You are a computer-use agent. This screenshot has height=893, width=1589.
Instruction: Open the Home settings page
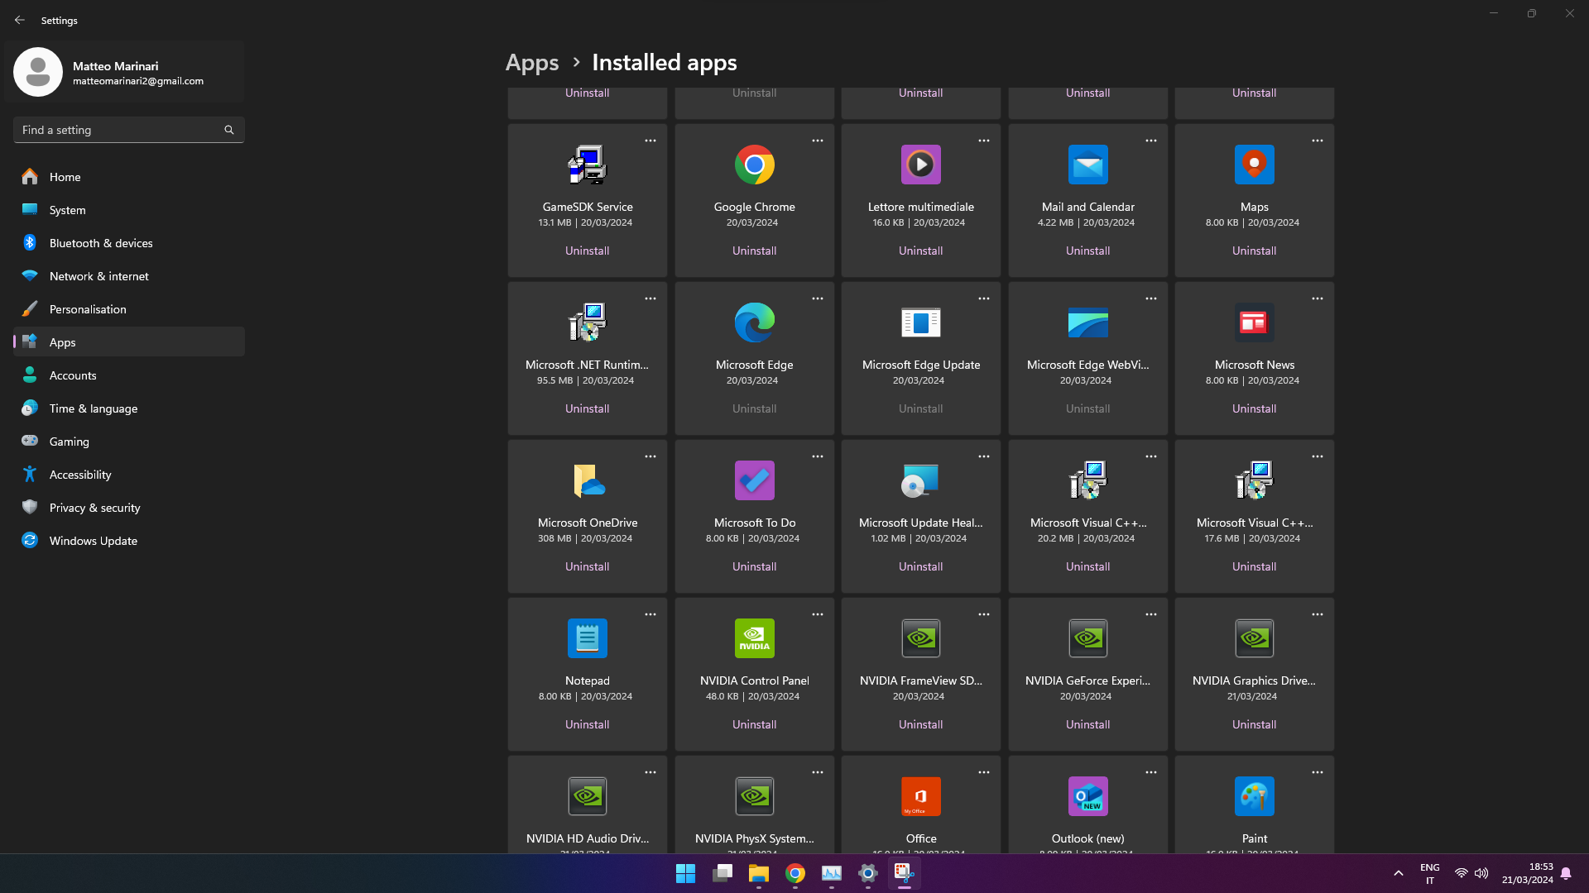(129, 177)
